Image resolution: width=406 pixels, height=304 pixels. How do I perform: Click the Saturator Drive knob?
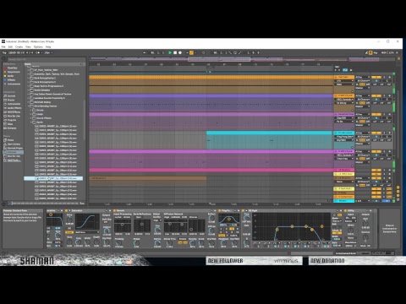click(69, 220)
